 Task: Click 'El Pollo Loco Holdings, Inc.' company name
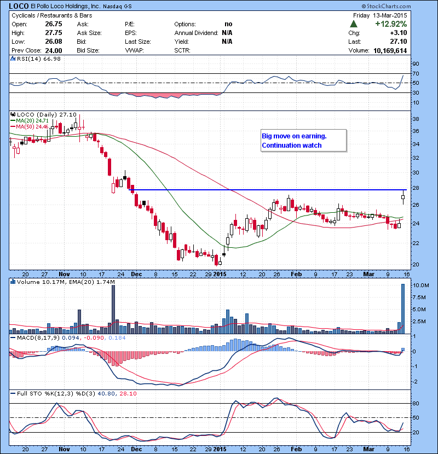66,6
